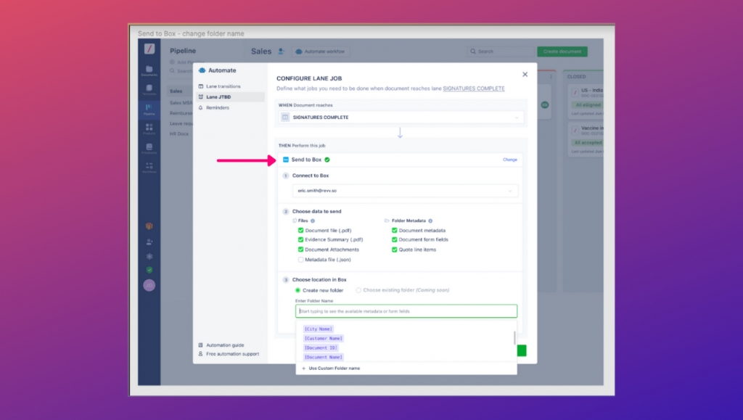Follow the SIGNATURES COMPLETE link in description
Viewport: 743px width, 420px height.
click(x=473, y=88)
